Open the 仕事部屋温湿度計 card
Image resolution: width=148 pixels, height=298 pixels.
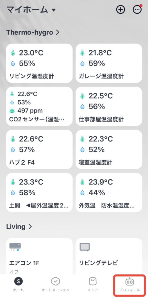pos(109,107)
